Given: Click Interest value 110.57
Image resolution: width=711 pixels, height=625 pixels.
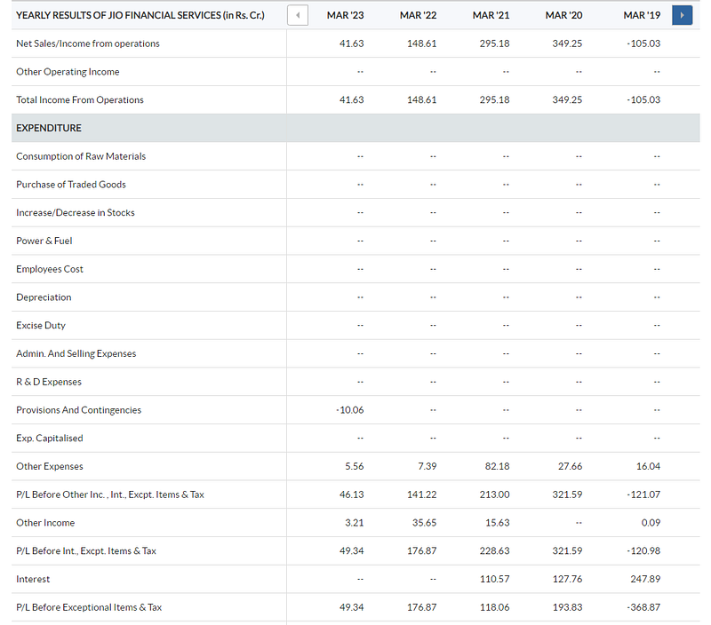Looking at the screenshot, I should pyautogui.click(x=495, y=579).
